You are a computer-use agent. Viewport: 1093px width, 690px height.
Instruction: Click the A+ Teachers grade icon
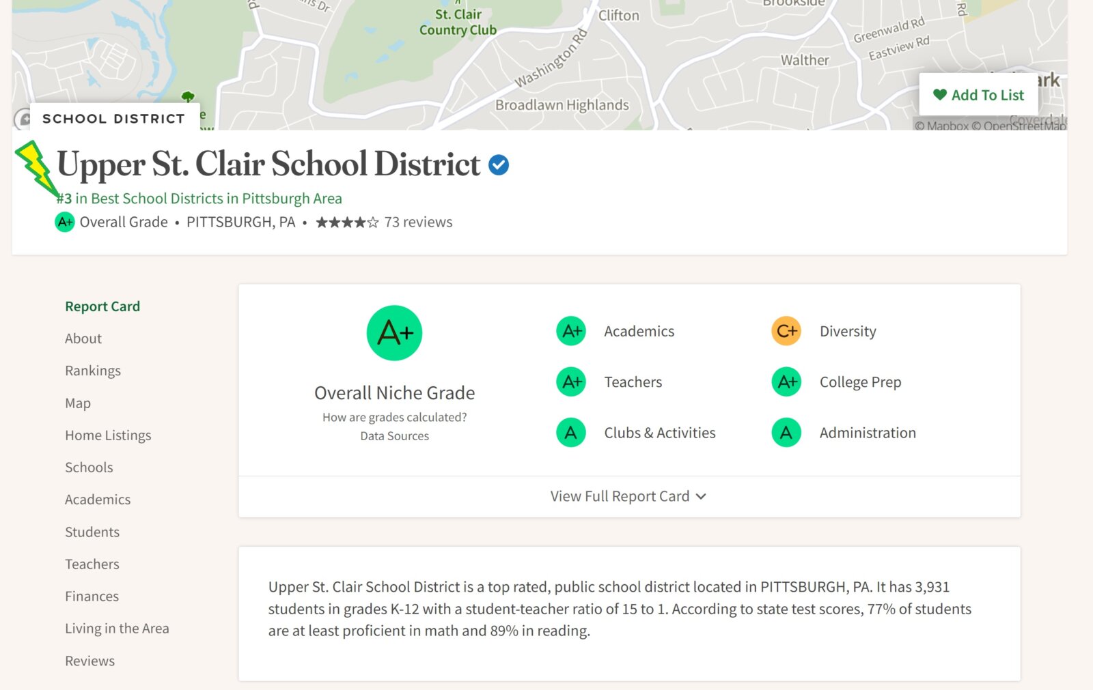[x=571, y=382]
